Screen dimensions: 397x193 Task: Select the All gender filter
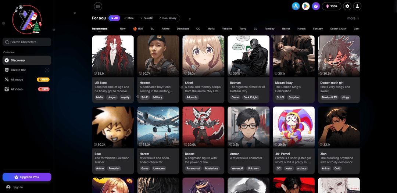click(114, 18)
